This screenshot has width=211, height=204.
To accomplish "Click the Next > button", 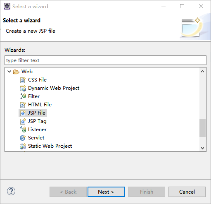I will [x=106, y=192].
